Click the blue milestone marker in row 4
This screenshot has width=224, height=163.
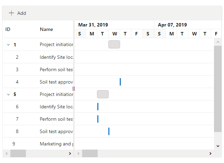point(120,82)
